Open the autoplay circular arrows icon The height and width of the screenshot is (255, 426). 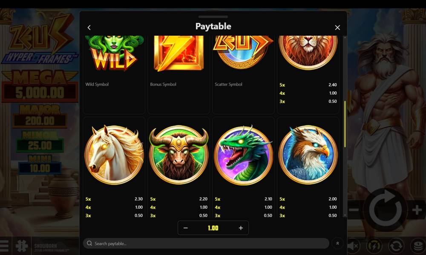tap(396, 246)
